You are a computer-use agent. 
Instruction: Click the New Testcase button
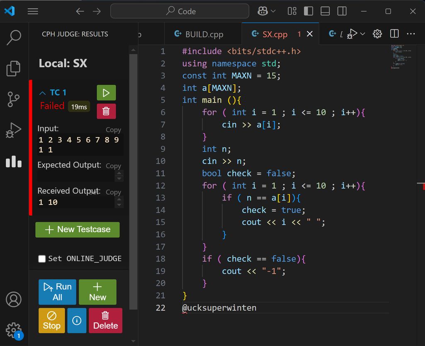click(x=78, y=230)
